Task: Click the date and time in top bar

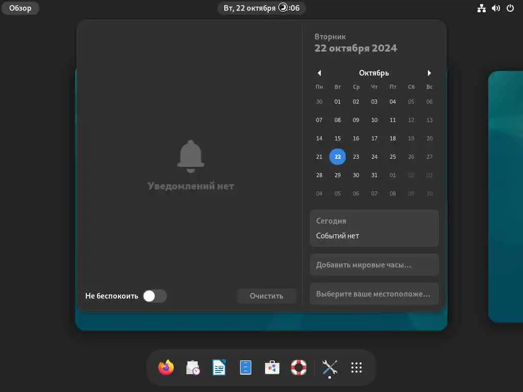Action: [x=261, y=8]
